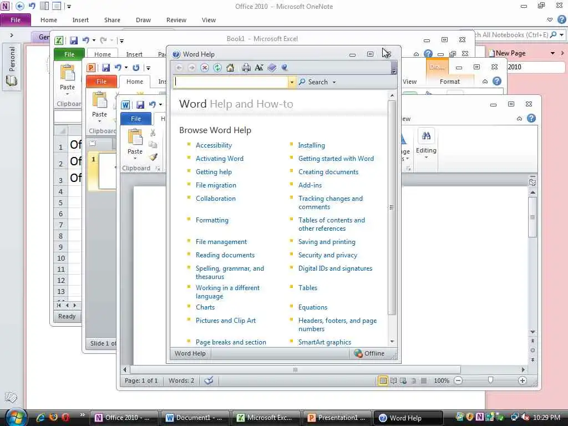Click Refresh icon in Word Help toolbar
568x426 pixels.
[217, 68]
